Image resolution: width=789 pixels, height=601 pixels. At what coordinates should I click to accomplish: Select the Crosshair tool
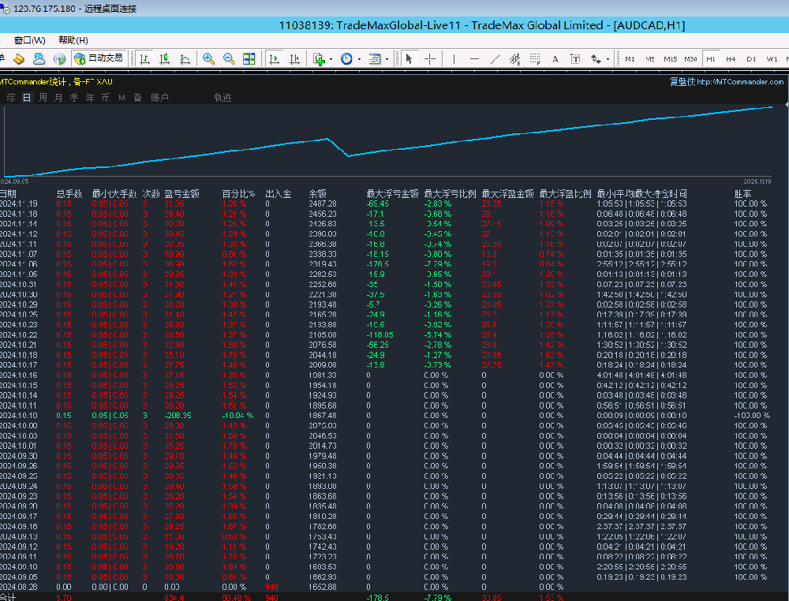[430, 59]
